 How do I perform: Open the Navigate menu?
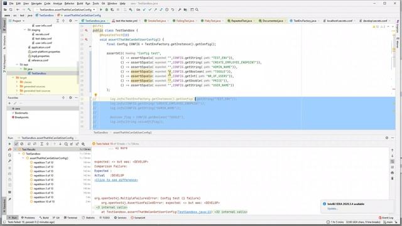36,4
